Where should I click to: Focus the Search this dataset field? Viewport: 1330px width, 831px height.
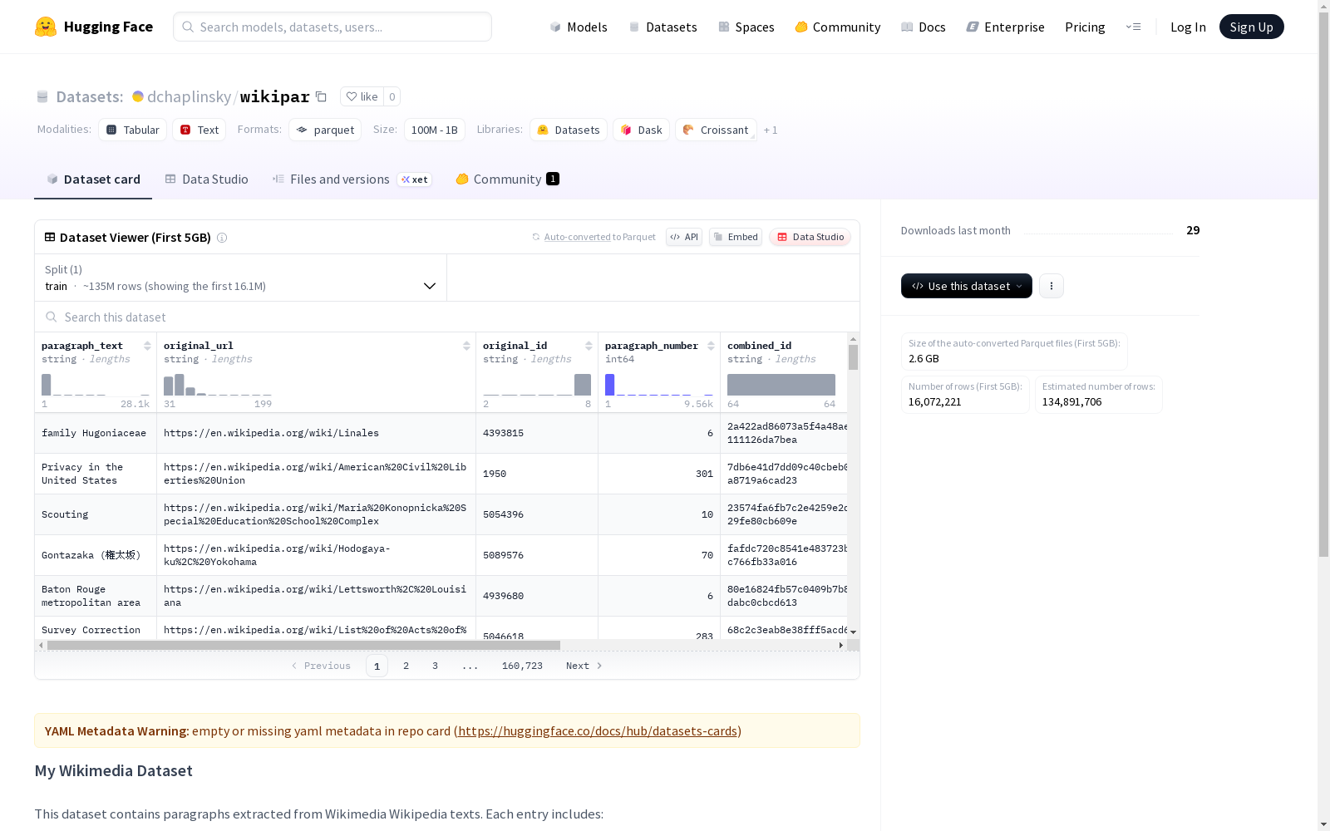tap(447, 317)
